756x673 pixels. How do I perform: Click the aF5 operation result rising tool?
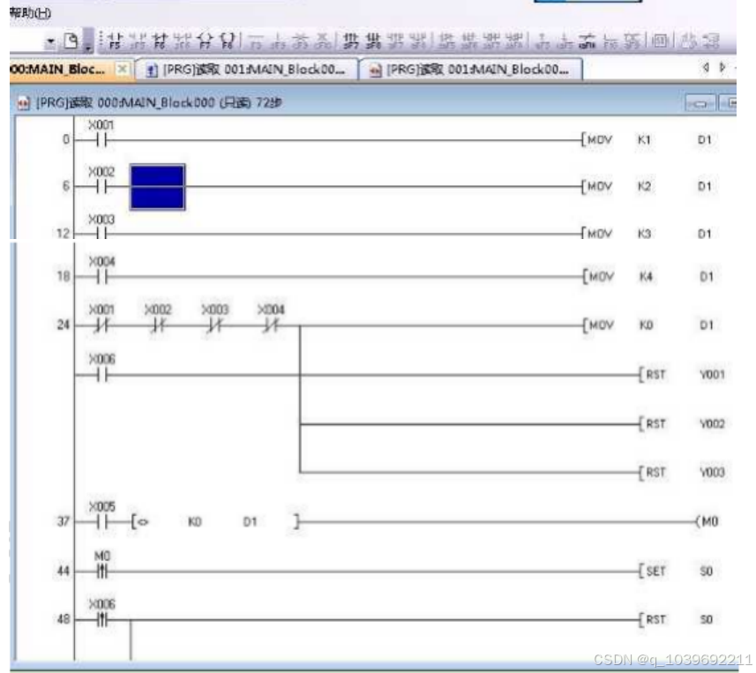(x=543, y=41)
